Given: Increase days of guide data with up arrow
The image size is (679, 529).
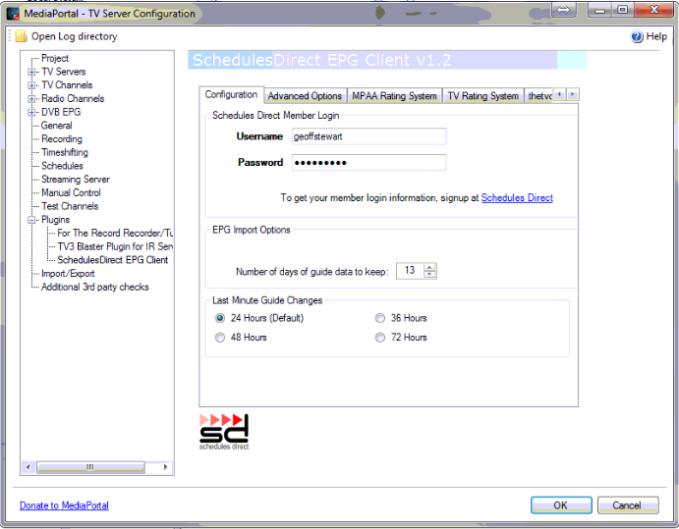Looking at the screenshot, I should (430, 267).
